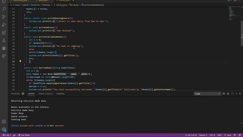Click the Run code button at top right
Image resolution: width=243 pixels, height=137 pixels.
[229, 1]
